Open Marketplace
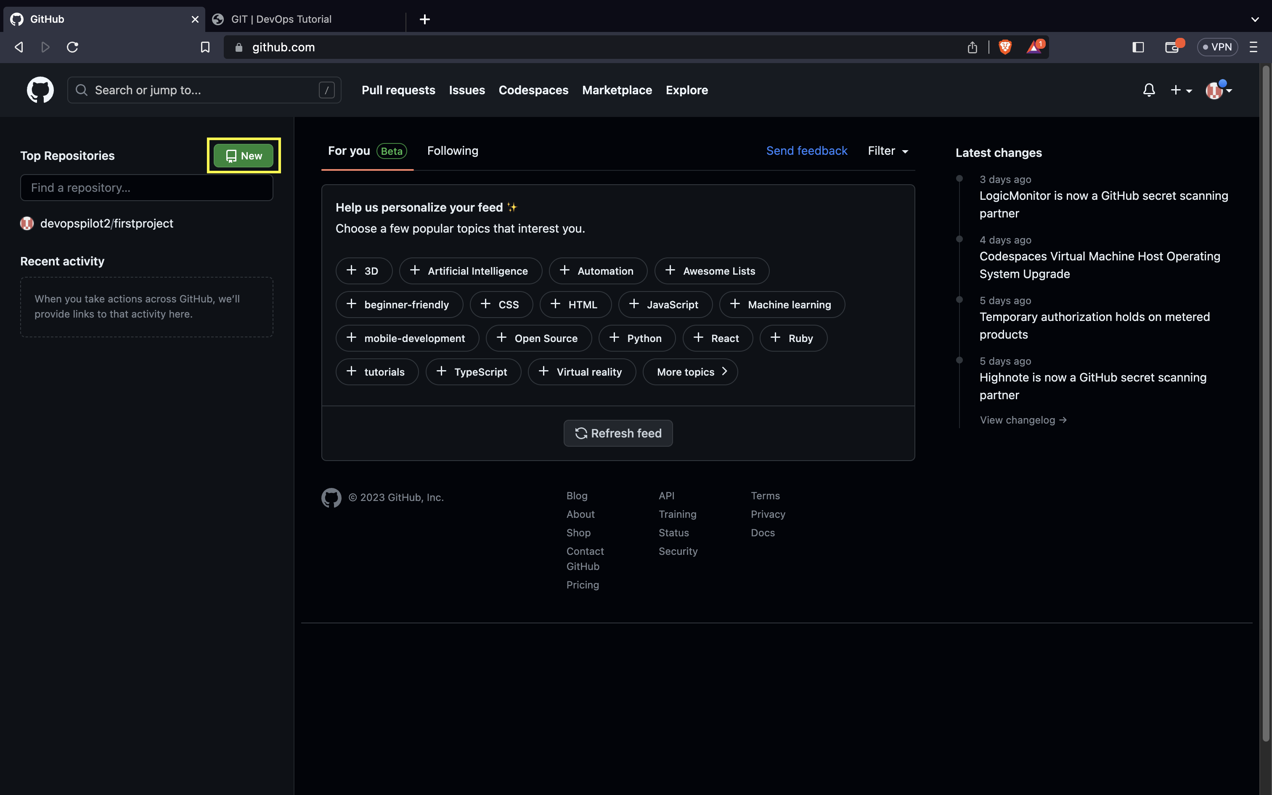 pyautogui.click(x=617, y=90)
